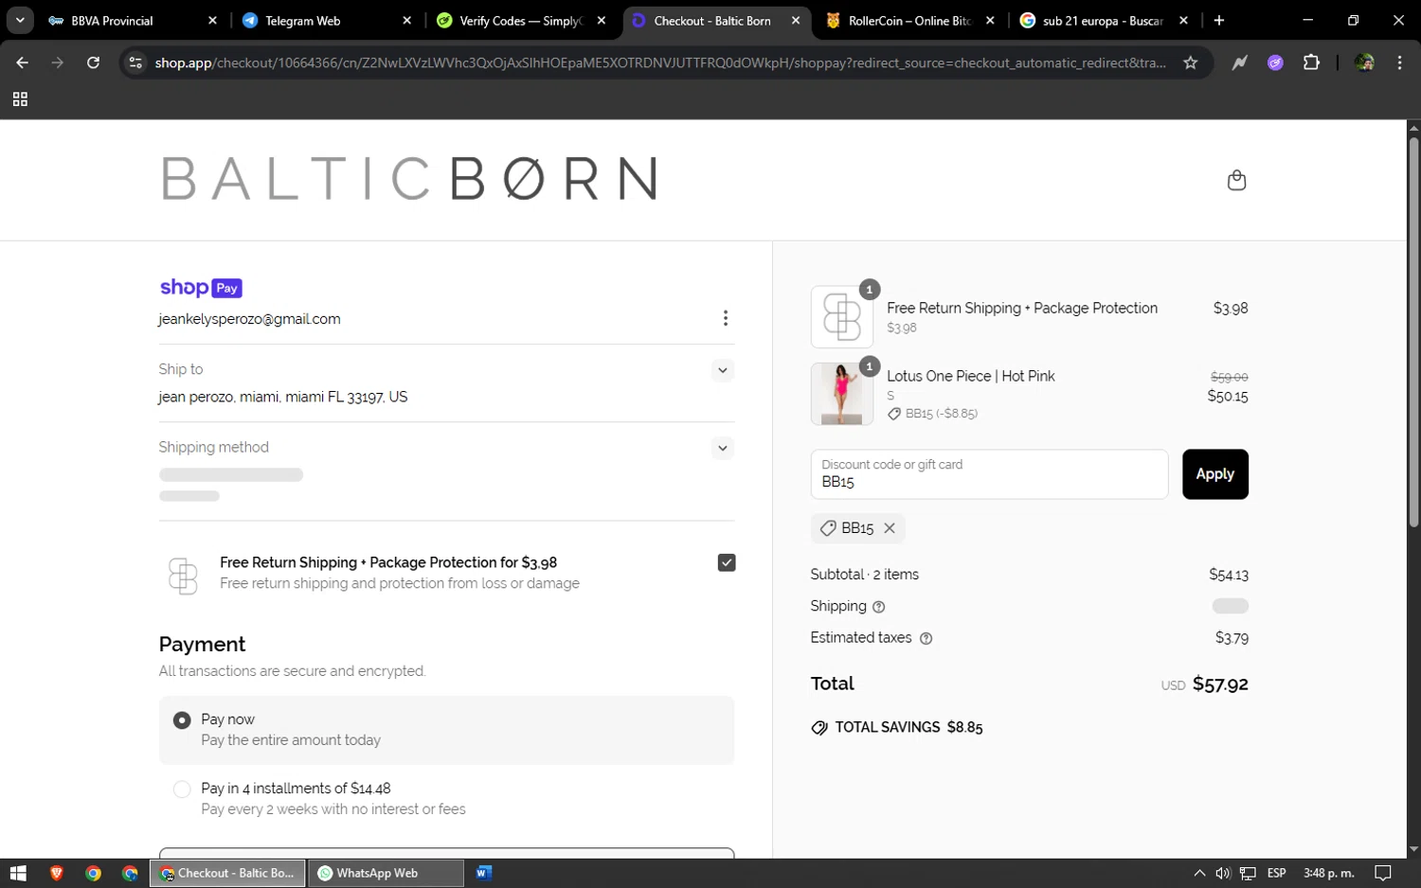Image resolution: width=1421 pixels, height=888 pixels.
Task: Click the Shop Pay logo
Action: pos(201,288)
